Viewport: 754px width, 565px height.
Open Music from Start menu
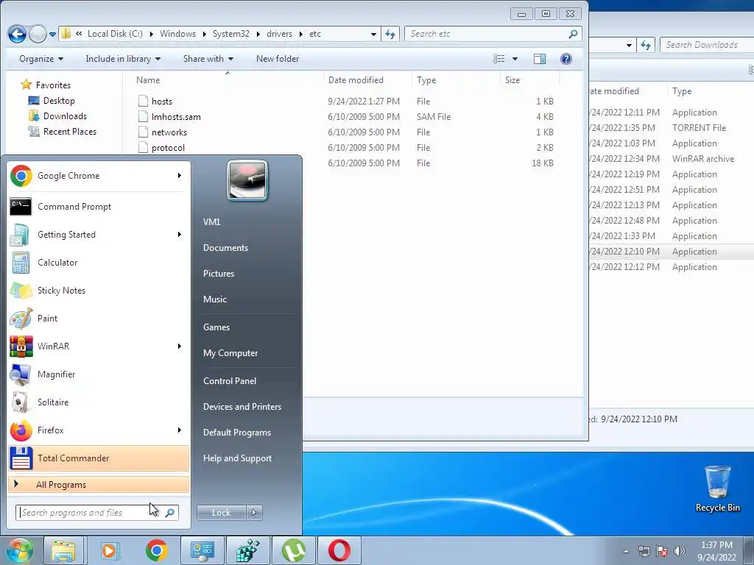[215, 299]
